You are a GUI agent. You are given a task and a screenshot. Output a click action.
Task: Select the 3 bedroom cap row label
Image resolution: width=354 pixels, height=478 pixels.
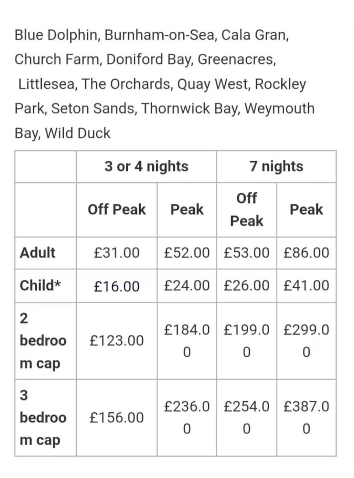tap(43, 418)
